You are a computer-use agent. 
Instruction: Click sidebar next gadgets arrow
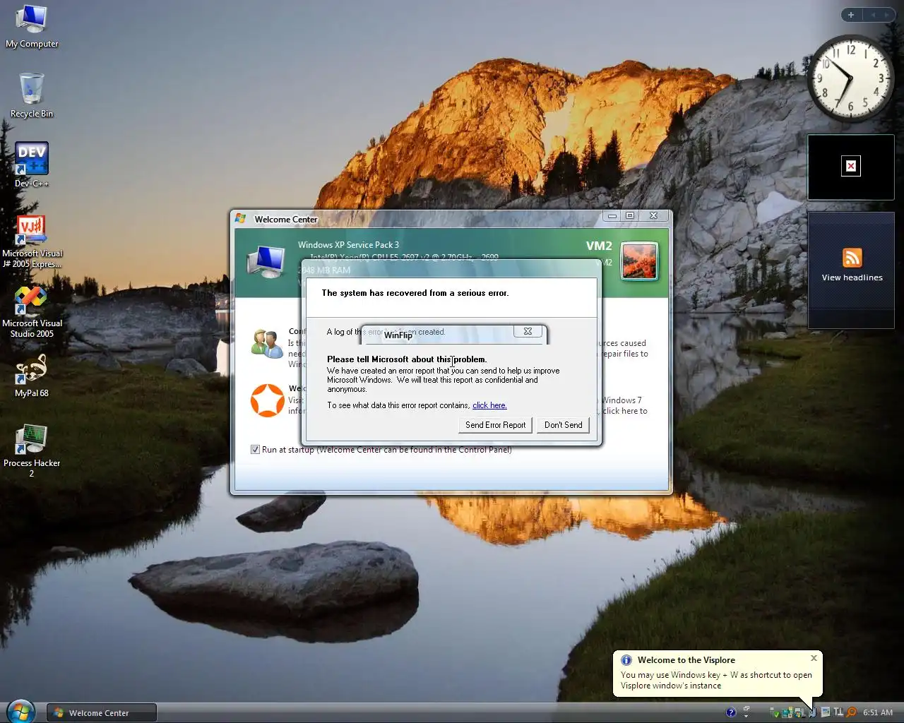pyautogui.click(x=887, y=15)
